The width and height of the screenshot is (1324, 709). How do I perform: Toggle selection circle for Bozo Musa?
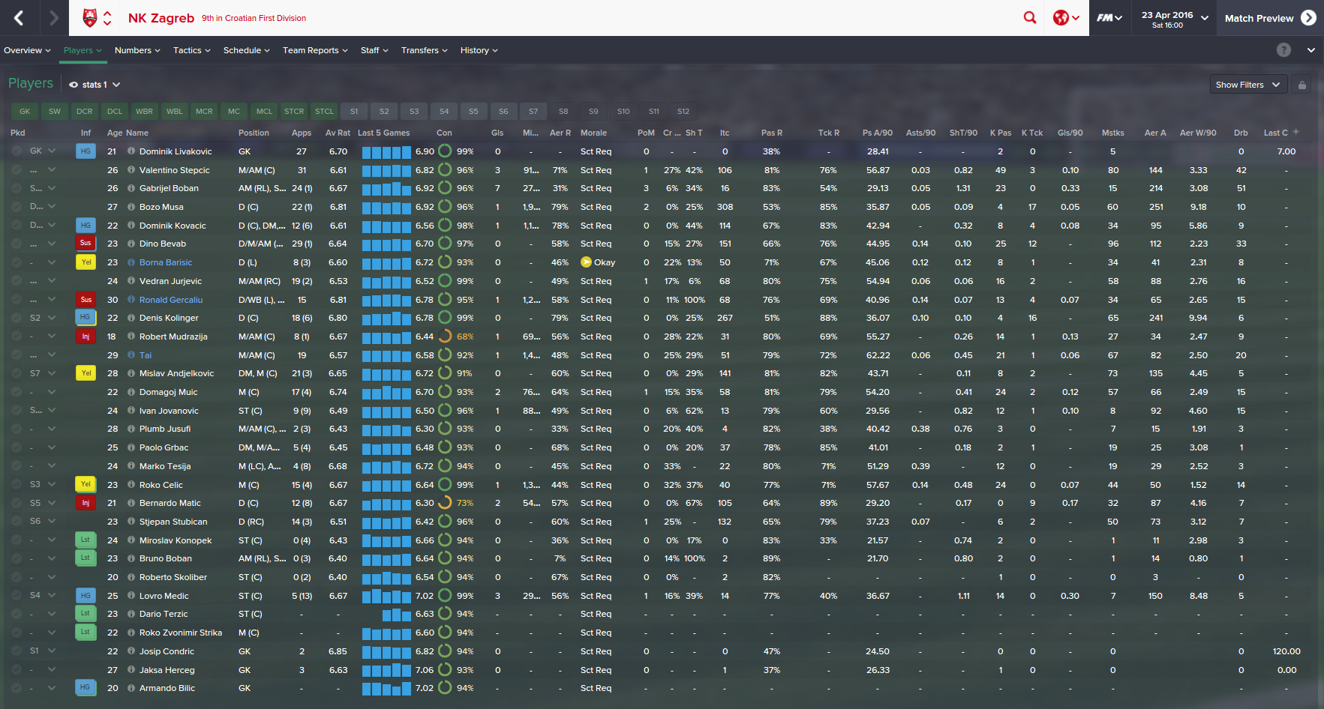[17, 206]
